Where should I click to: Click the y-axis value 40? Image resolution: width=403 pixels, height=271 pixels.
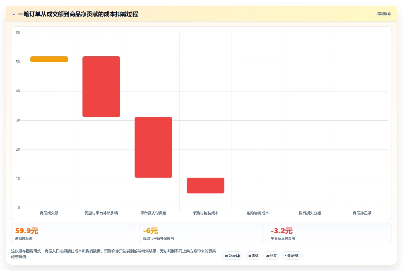18,91
